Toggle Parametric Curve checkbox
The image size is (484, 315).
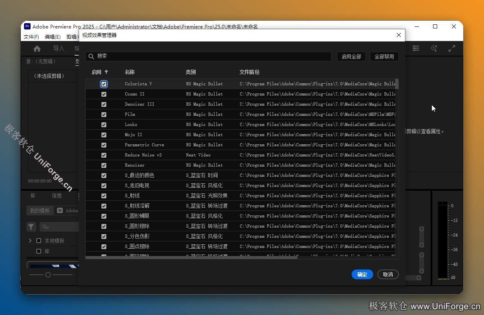click(x=104, y=145)
